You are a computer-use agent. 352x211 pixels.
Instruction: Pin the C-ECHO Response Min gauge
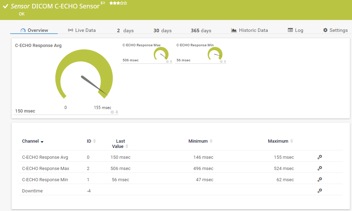[225, 62]
